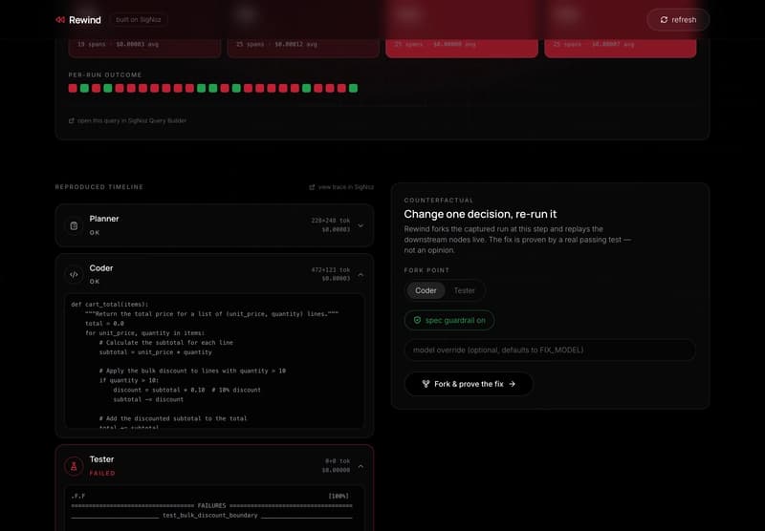Click the Coder '472+123 tok' value

(330, 270)
